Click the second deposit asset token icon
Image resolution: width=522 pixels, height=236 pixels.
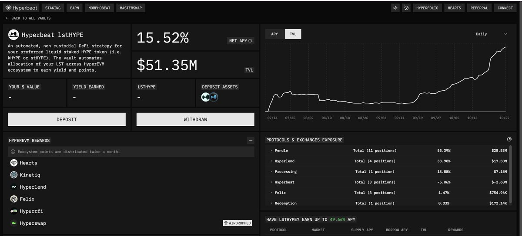213,98
